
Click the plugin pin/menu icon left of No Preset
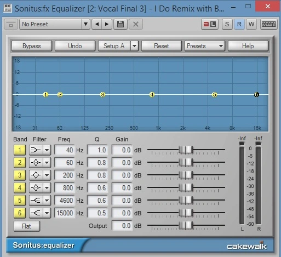pyautogui.click(x=11, y=24)
